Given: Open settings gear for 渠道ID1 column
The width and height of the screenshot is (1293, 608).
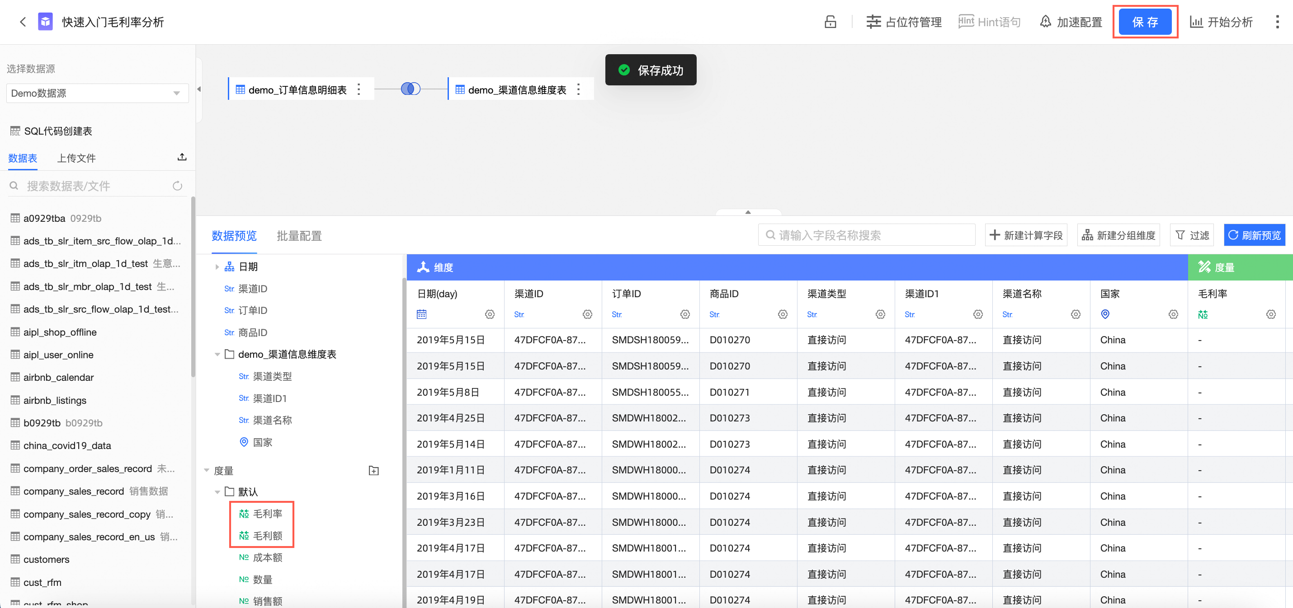Looking at the screenshot, I should pos(978,314).
